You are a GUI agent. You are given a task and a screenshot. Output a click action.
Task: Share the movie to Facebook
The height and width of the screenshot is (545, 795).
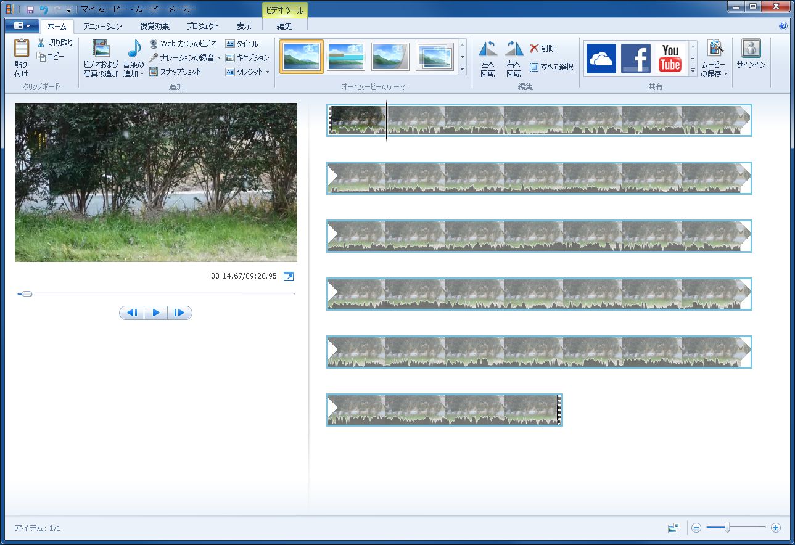coord(635,59)
